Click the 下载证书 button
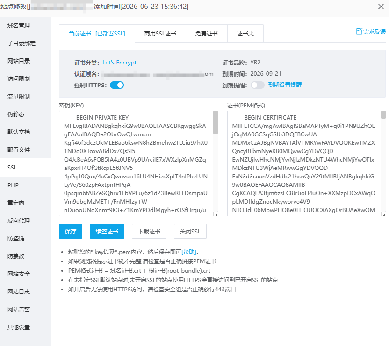Screen dimensions: 389x346 pyautogui.click(x=149, y=231)
